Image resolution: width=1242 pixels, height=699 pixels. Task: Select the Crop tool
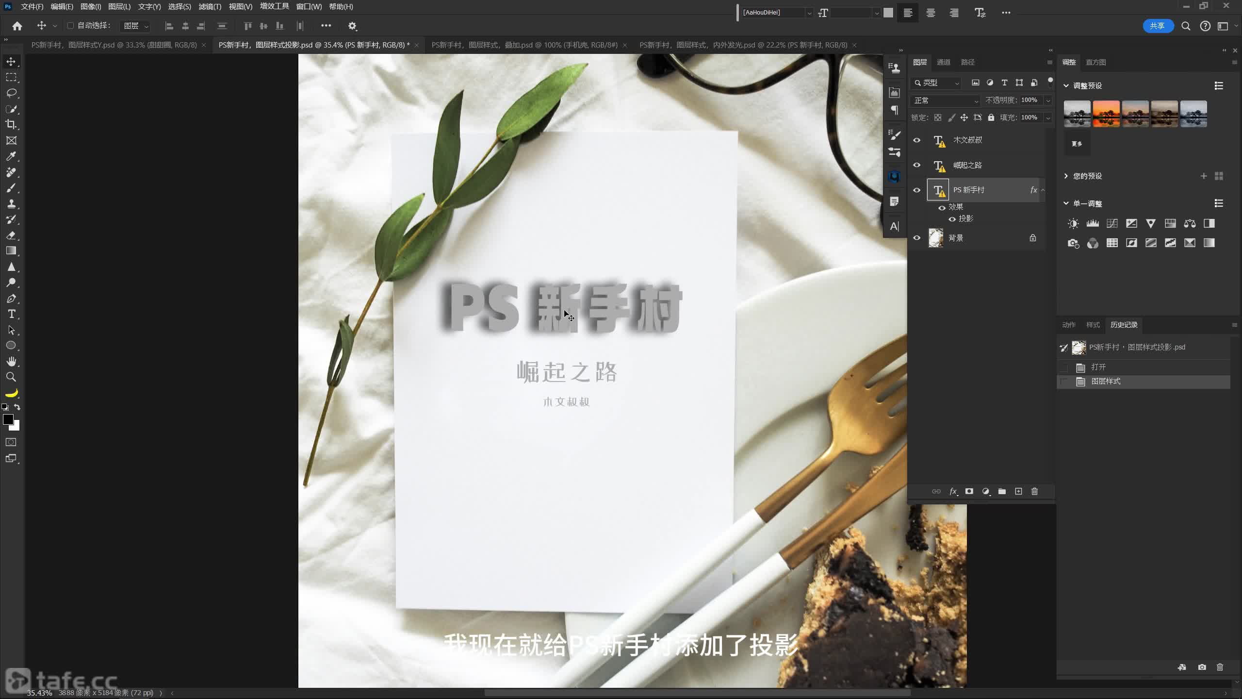tap(11, 124)
